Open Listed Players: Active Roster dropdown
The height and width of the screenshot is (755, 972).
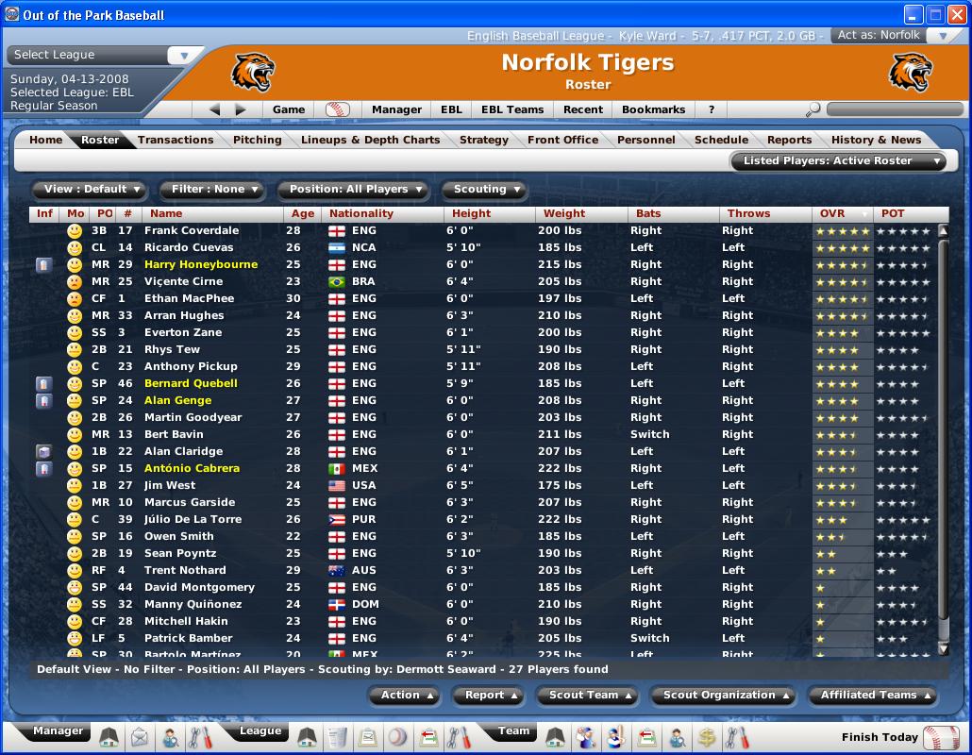(838, 161)
